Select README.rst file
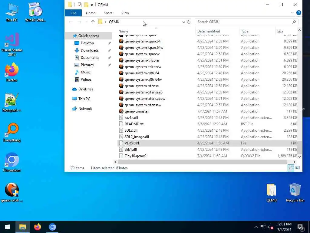310x233 pixels. pos(208,124)
